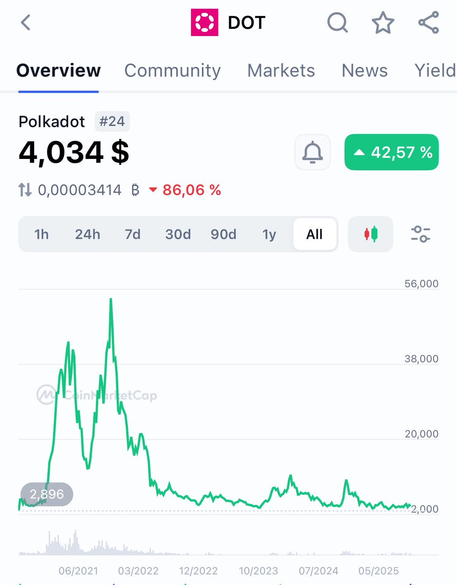Screen dimensions: 457x585
Task: Tap the 4,034 $ price
Action: point(74,153)
